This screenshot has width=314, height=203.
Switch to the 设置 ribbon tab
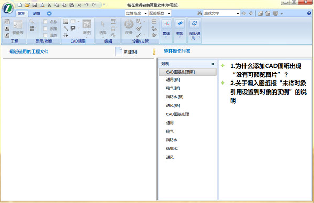pyautogui.click(x=36, y=13)
